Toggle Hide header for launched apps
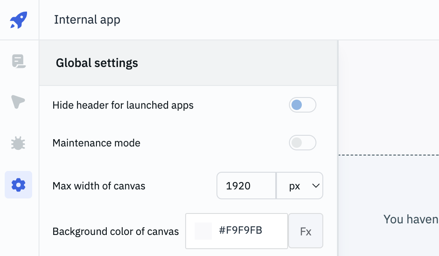Screen dimensions: 439x256 point(302,105)
